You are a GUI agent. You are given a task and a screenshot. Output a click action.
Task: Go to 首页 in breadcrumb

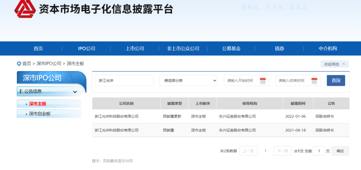click(27, 64)
